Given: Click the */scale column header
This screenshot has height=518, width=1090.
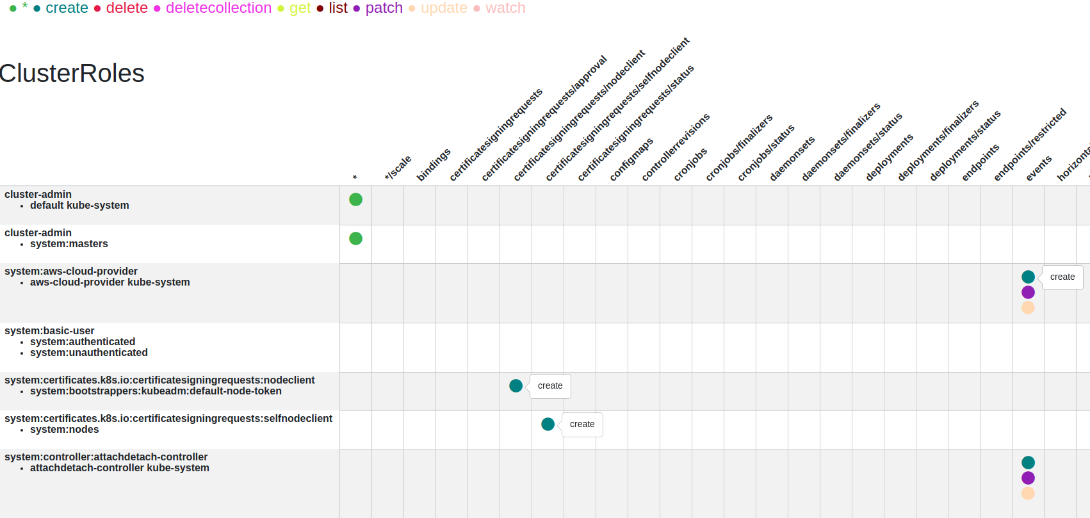Looking at the screenshot, I should point(398,168).
